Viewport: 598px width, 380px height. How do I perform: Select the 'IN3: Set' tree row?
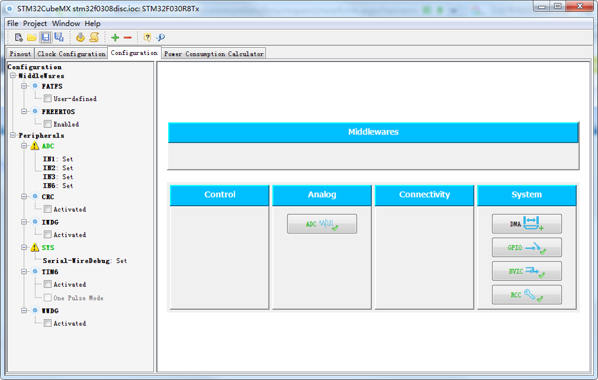58,177
